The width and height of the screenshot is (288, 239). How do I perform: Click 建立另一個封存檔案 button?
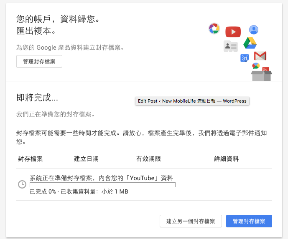click(191, 221)
